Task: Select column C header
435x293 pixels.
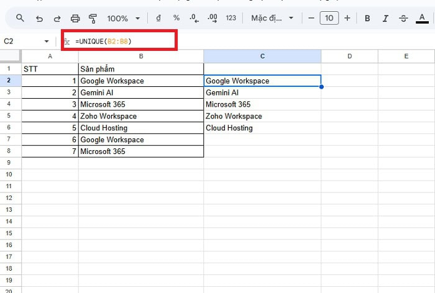Action: [262, 56]
